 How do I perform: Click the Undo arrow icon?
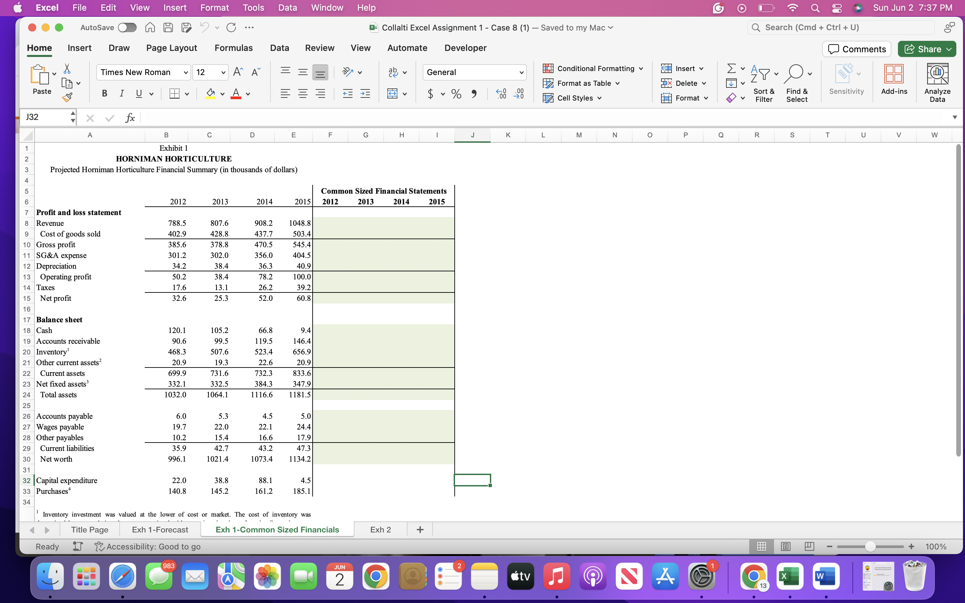point(204,27)
